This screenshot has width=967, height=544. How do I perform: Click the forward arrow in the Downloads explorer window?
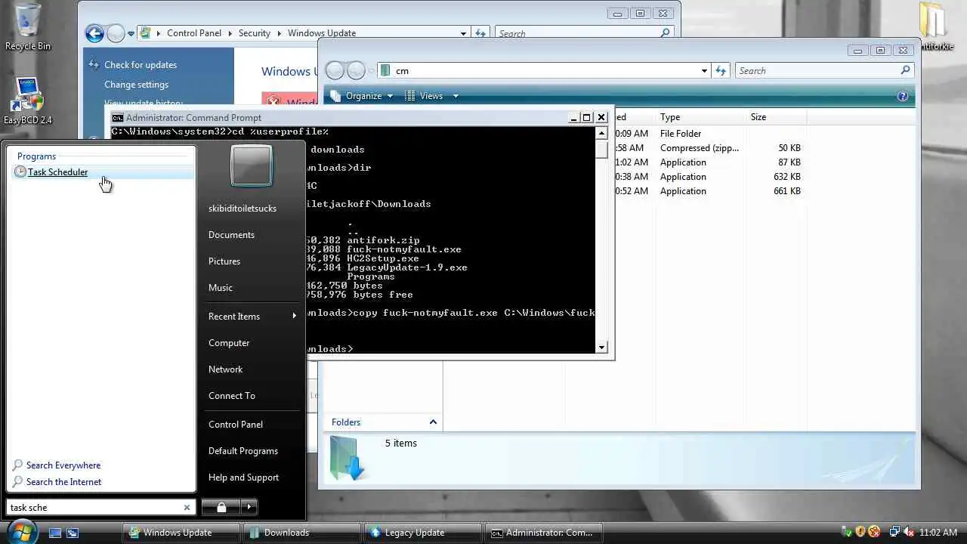click(356, 70)
